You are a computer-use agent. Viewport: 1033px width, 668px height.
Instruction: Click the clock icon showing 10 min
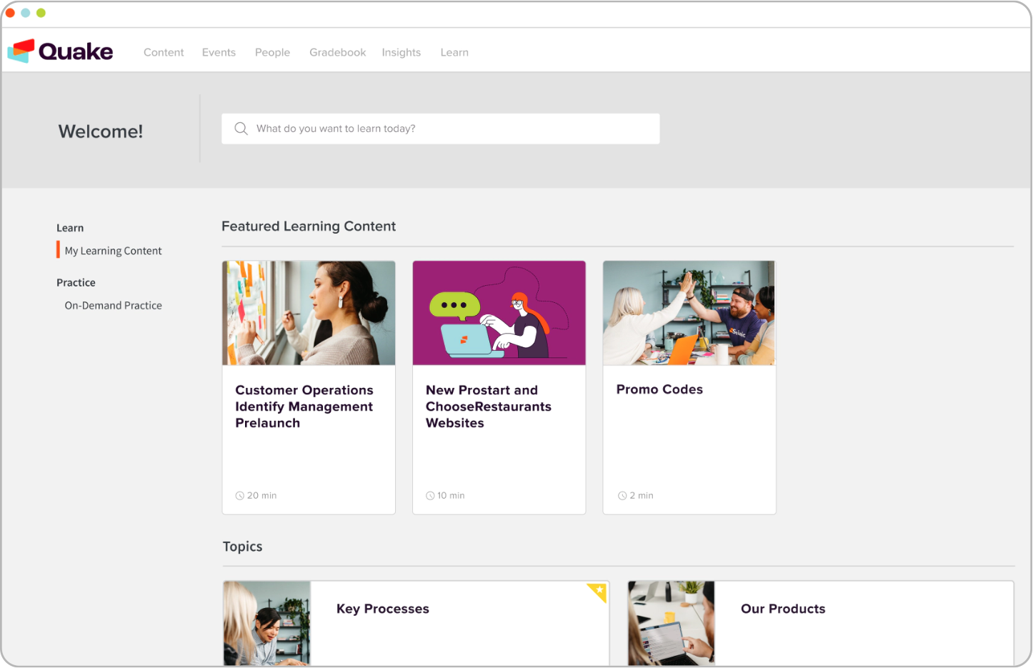(x=429, y=495)
